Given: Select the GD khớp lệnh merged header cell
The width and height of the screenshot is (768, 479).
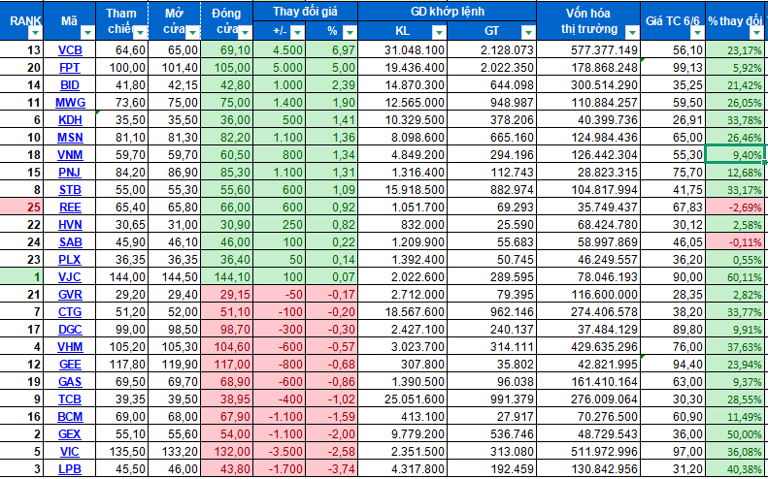Looking at the screenshot, I should click(x=447, y=12).
